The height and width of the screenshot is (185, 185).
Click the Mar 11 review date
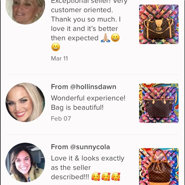(x=59, y=58)
